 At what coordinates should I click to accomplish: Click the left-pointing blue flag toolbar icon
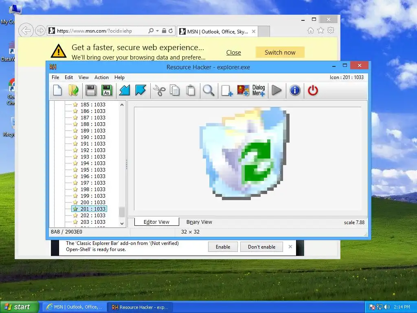[x=125, y=90]
